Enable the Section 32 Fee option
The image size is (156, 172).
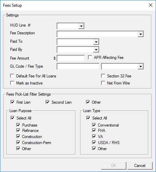103,76
